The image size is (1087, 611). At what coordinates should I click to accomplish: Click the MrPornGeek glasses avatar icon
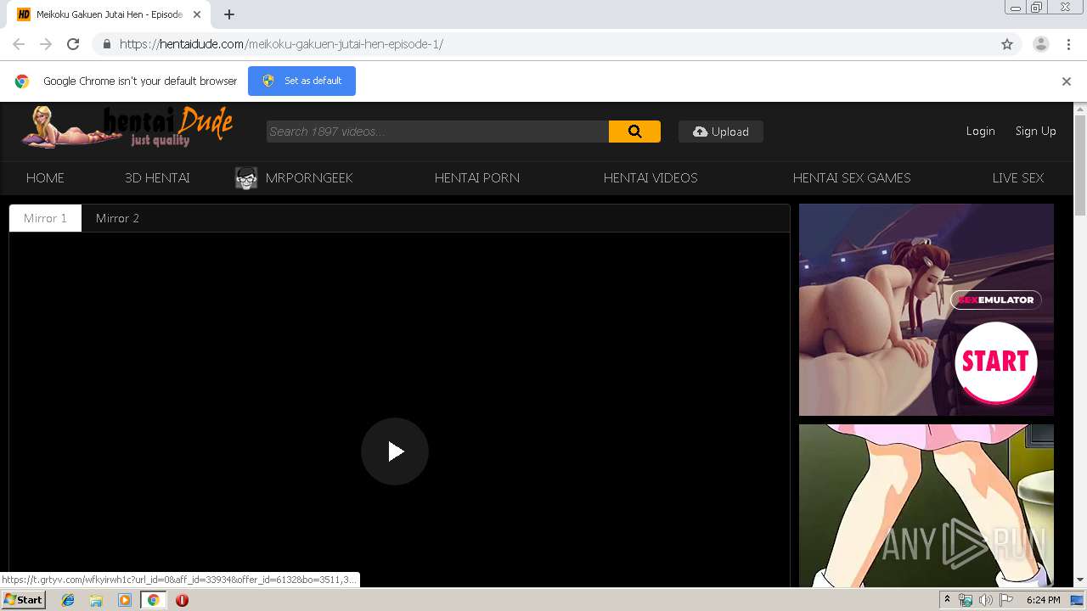point(246,178)
